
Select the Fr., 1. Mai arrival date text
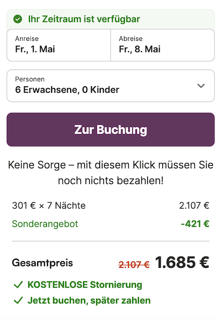pyautogui.click(x=35, y=49)
